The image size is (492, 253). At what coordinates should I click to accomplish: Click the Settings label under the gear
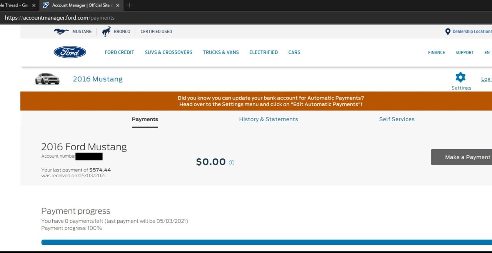click(x=461, y=88)
